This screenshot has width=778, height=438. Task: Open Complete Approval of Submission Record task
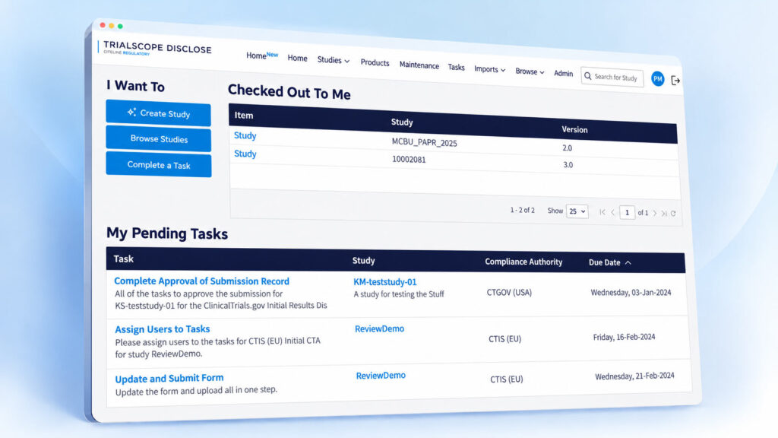(x=201, y=281)
